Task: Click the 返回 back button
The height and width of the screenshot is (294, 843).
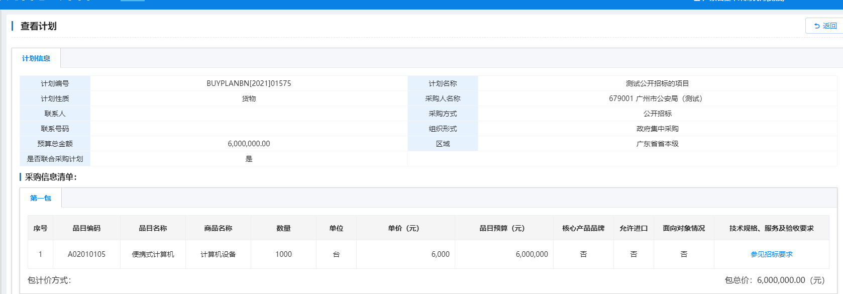Action: (x=825, y=26)
